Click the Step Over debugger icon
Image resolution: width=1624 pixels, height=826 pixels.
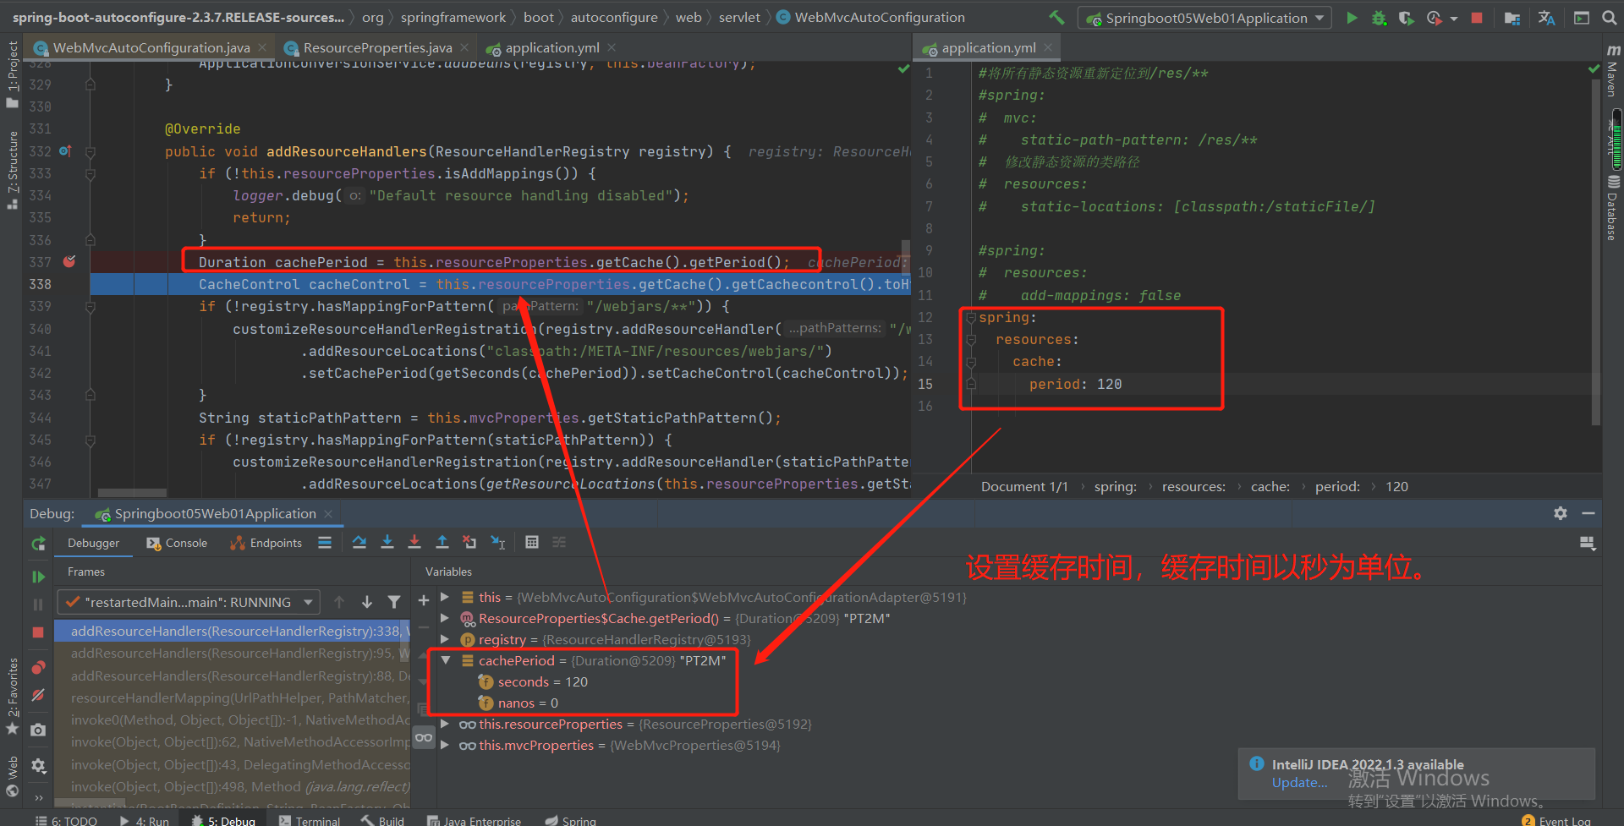point(359,543)
